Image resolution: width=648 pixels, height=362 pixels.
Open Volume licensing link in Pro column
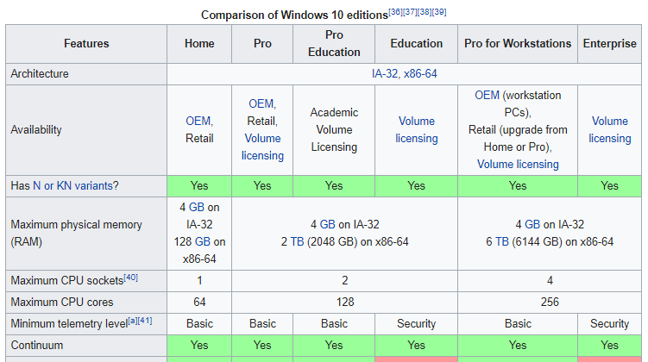coord(262,147)
